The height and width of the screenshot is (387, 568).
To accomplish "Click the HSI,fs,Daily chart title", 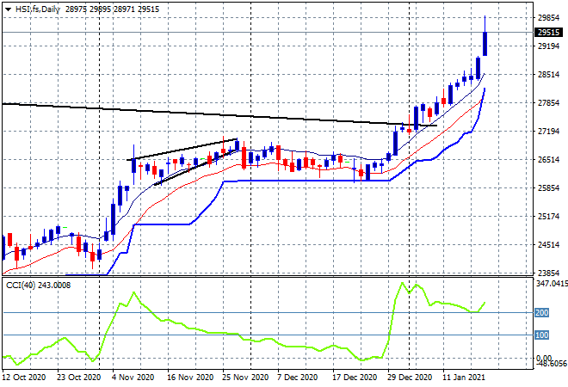I will tap(38, 9).
